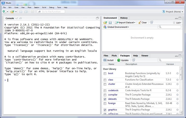Uncheck the graphics package checkbox

pos(105,110)
